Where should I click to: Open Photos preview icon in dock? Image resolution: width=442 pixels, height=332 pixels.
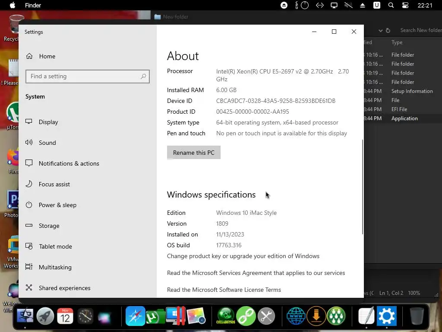[x=196, y=316]
